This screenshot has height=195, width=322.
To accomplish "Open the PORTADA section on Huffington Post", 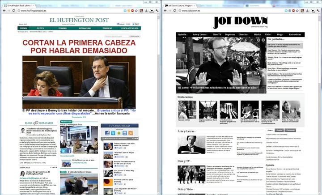I will [23, 28].
